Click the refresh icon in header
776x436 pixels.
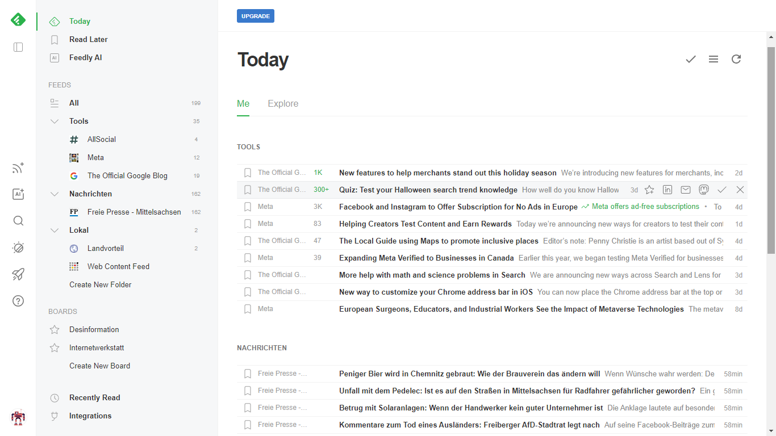coord(736,59)
